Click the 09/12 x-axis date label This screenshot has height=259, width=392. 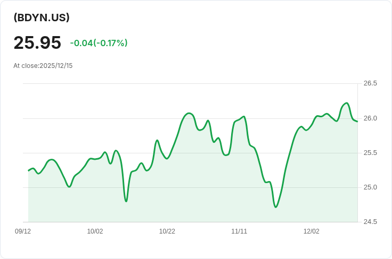click(23, 231)
